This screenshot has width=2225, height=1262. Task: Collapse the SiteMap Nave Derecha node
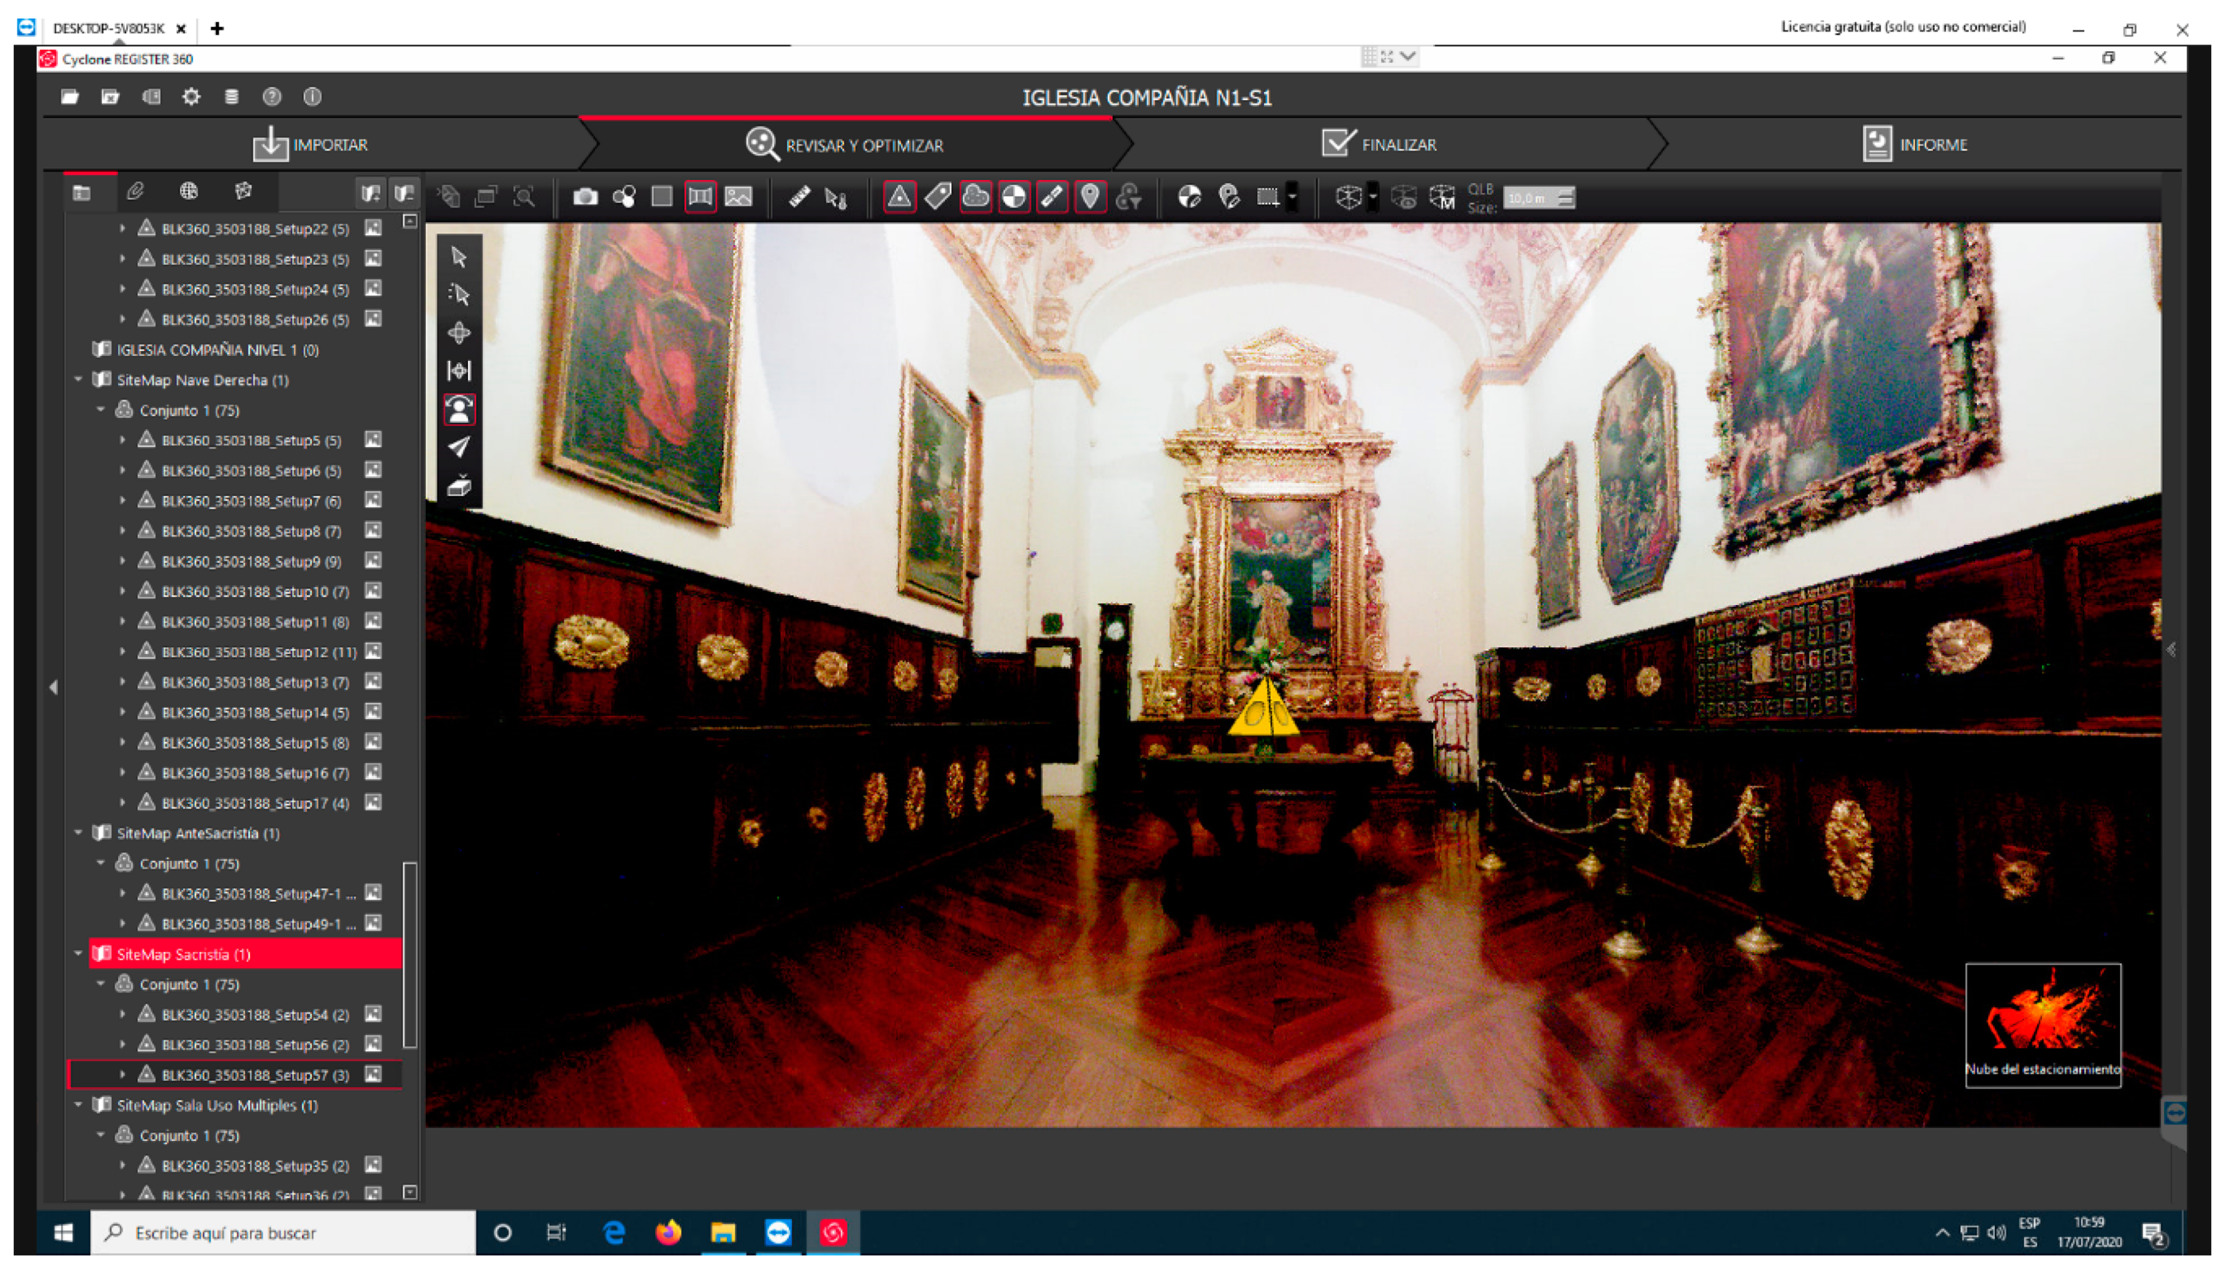point(79,380)
